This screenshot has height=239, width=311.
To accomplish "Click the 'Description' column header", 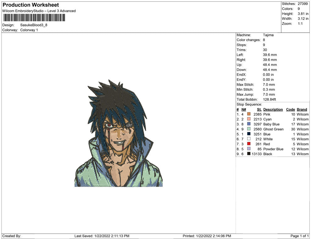I will 273,109.
